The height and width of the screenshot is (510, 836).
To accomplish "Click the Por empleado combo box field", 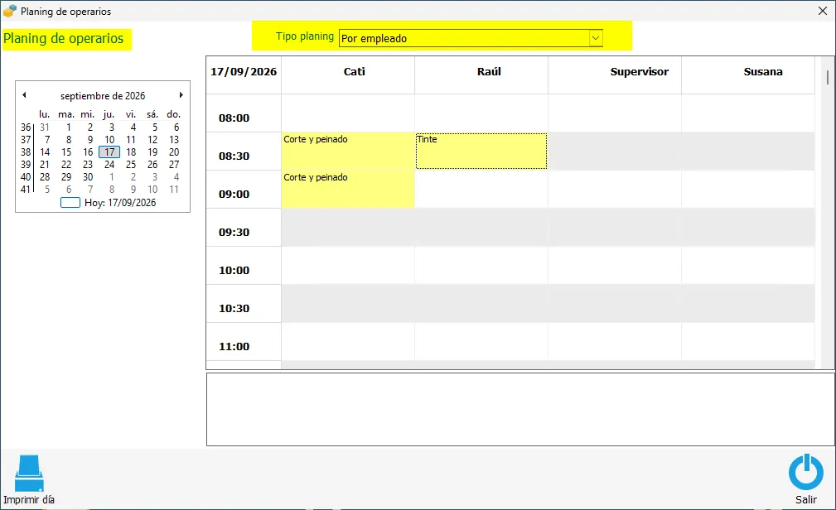I will [x=471, y=38].
